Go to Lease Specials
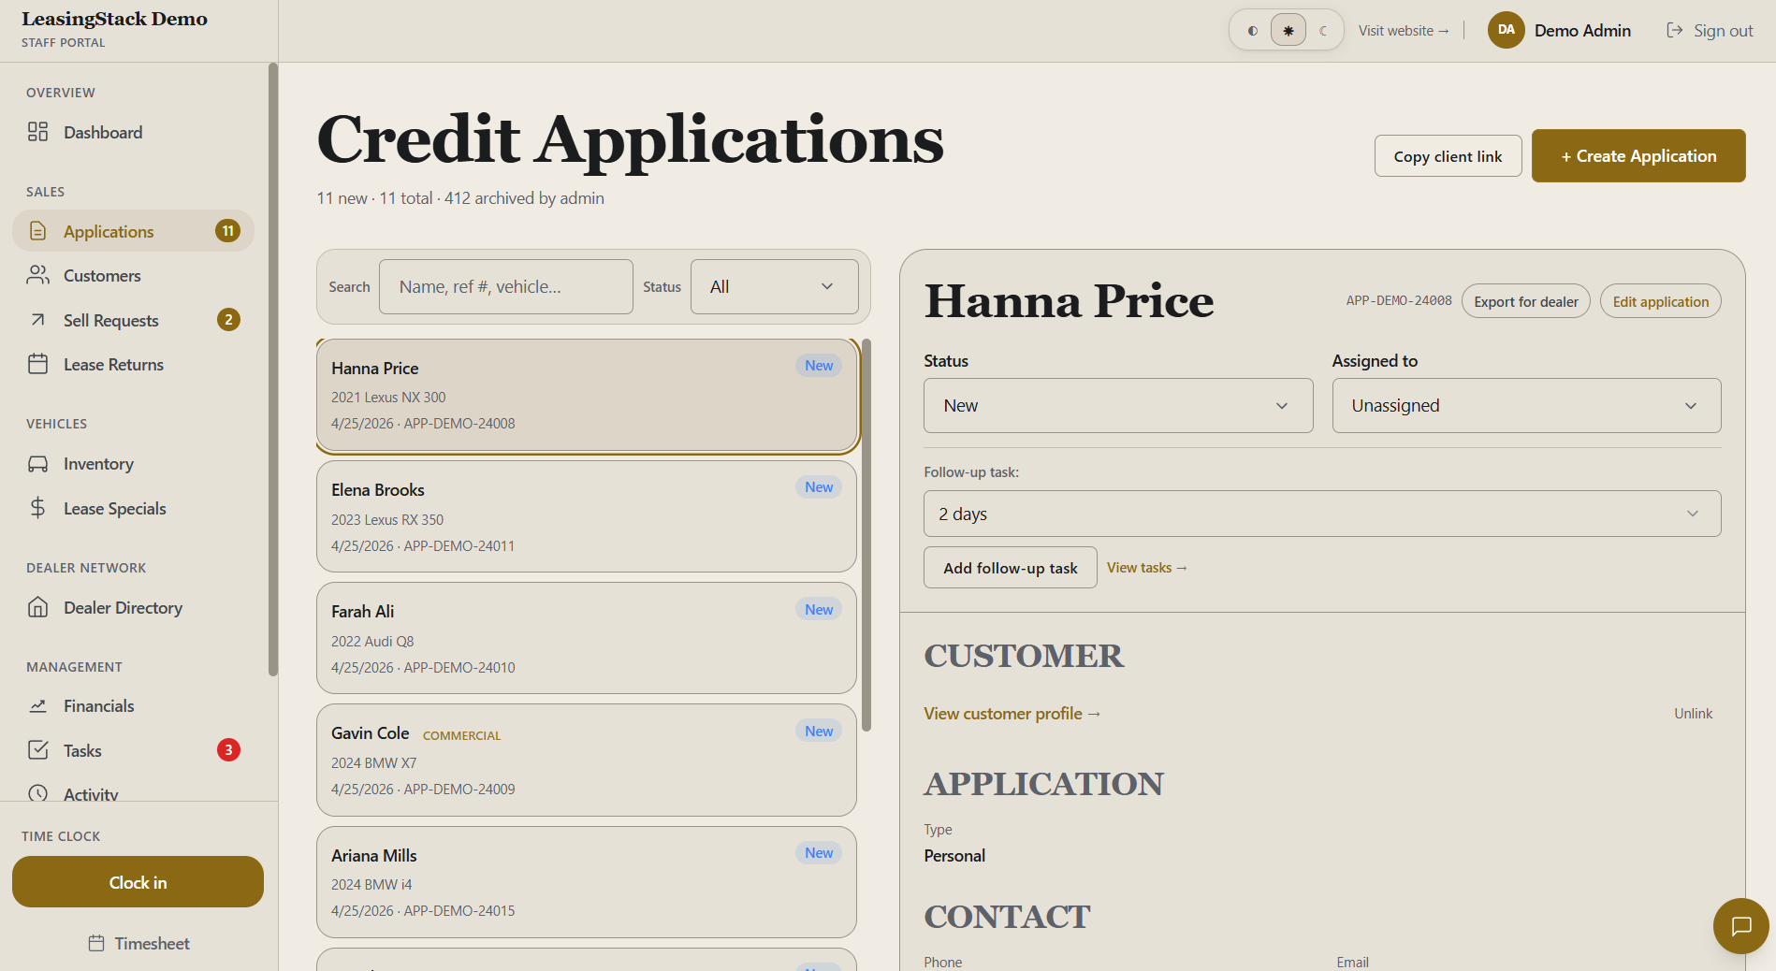Viewport: 1776px width, 971px height. point(132,508)
